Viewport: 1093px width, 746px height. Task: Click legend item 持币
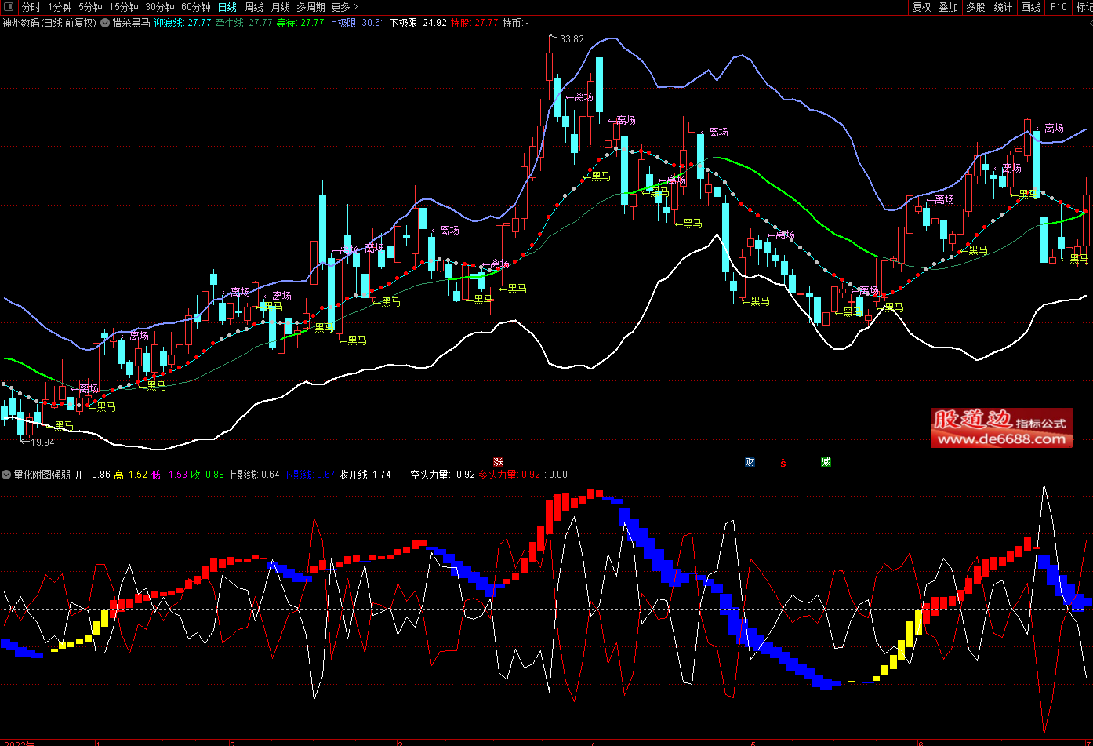click(515, 23)
